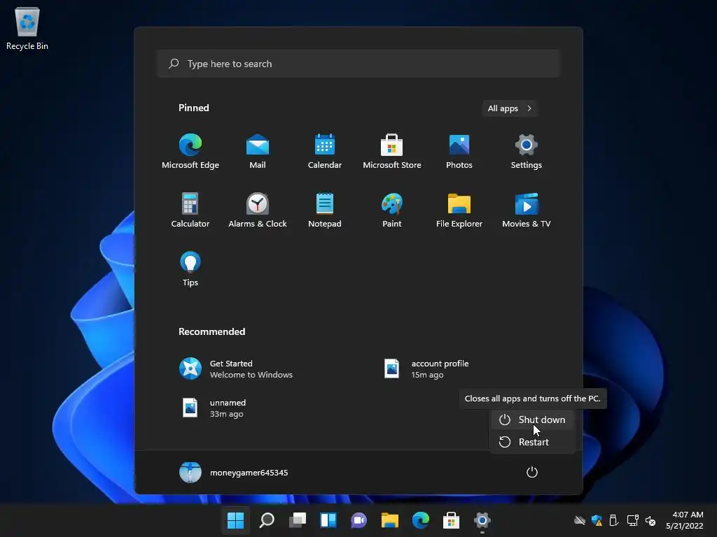Screen dimensions: 717x537
Task: Launch the Photos app
Action: point(459,152)
